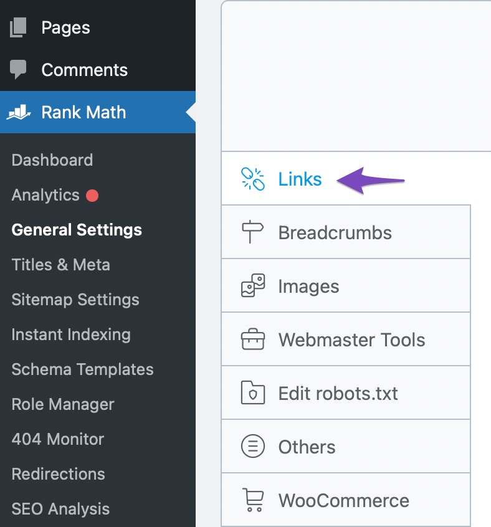Click the Others circle list icon
491x527 pixels.
253,447
